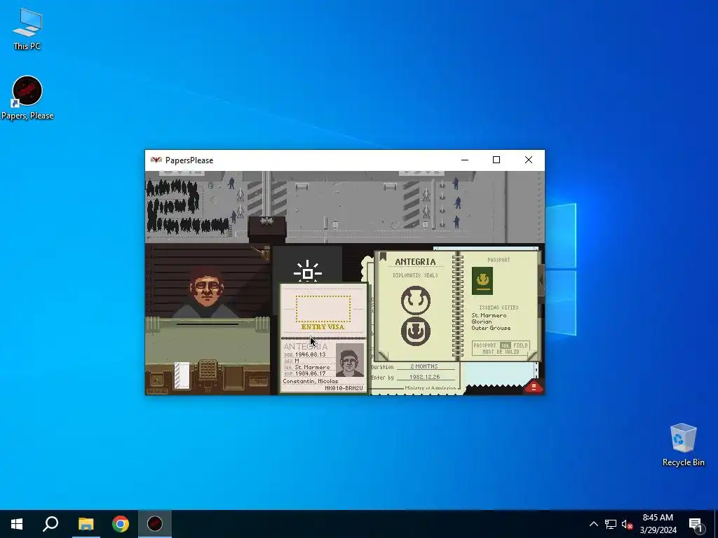
Task: Click the green Antegria passport icon
Action: pyautogui.click(x=482, y=280)
